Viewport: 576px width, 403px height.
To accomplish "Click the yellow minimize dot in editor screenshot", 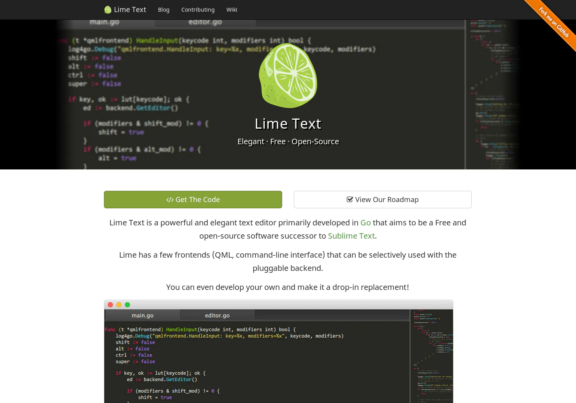I will point(119,305).
